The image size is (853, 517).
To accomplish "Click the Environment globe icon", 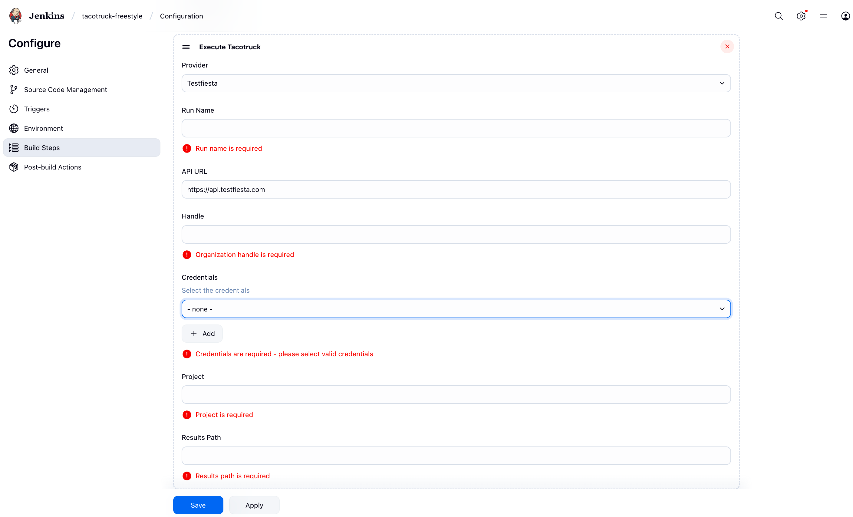I will (14, 128).
